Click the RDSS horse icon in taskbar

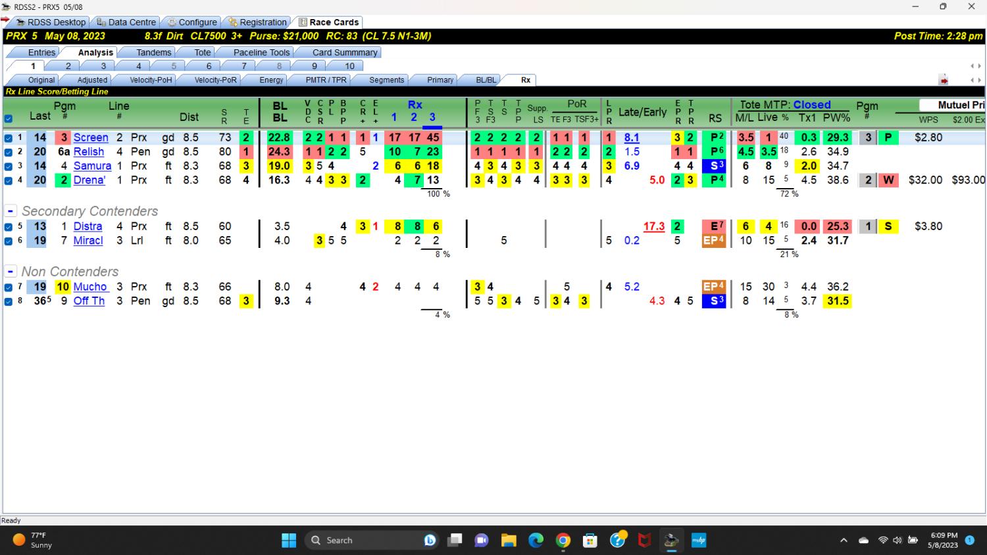[671, 541]
